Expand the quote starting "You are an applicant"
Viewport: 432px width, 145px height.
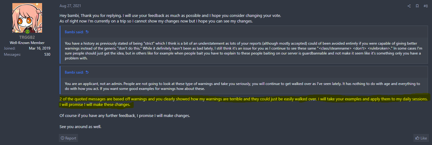(216, 86)
